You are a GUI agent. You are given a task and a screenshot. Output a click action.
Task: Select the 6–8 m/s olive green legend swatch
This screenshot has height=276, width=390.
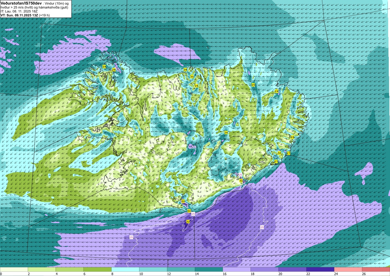[97, 269]
